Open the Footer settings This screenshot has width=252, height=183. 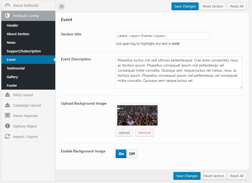(28, 86)
